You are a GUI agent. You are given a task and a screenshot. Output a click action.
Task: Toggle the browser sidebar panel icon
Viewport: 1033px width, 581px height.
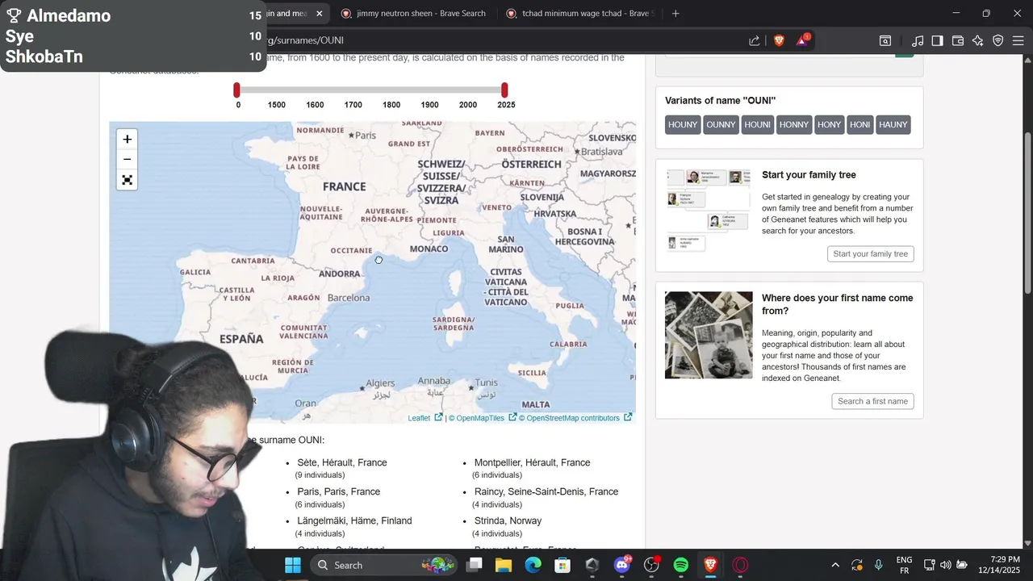pyautogui.click(x=937, y=40)
